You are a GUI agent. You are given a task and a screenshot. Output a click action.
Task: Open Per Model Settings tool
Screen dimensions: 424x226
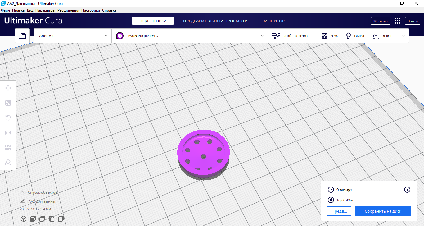pos(8,148)
